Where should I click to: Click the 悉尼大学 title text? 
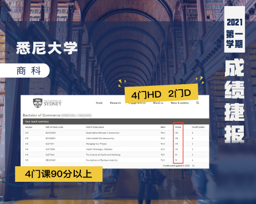47,48
